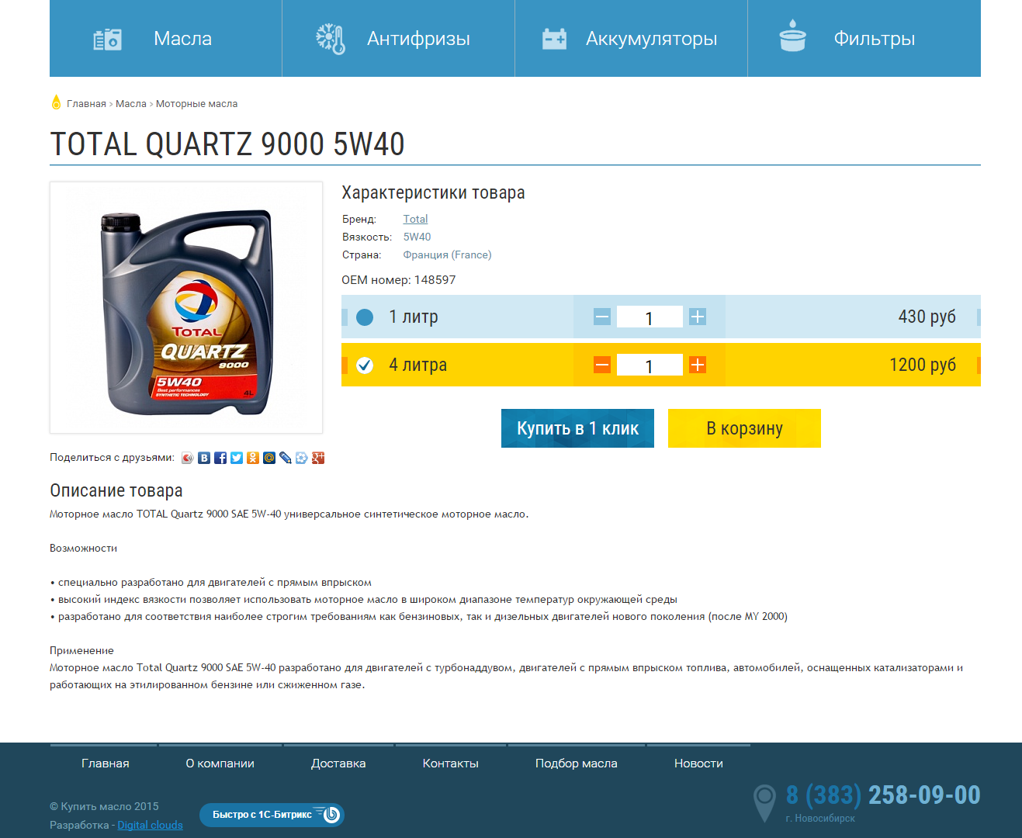Open Контакты in the footer menu
The image size is (1022, 838).
(x=451, y=764)
